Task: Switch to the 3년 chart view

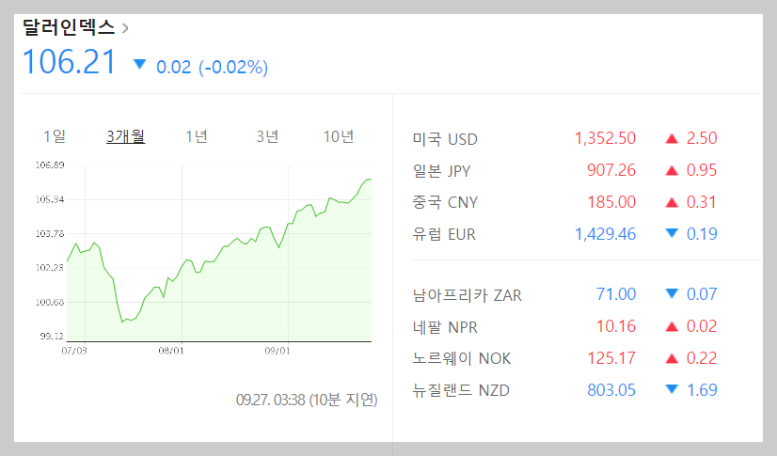Action: (x=267, y=136)
